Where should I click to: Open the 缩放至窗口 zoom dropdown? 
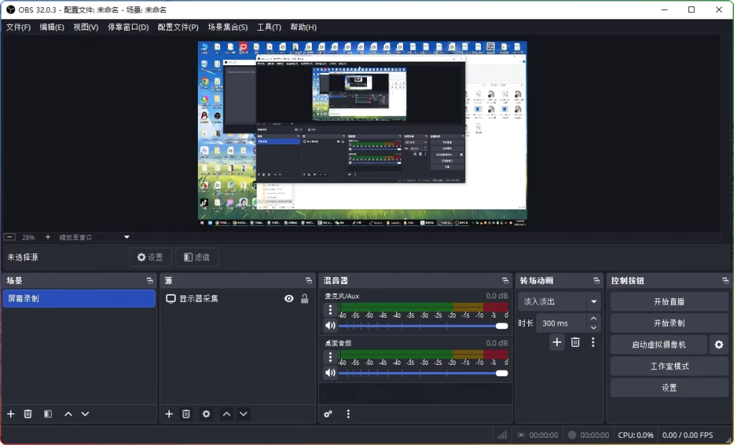pyautogui.click(x=126, y=237)
